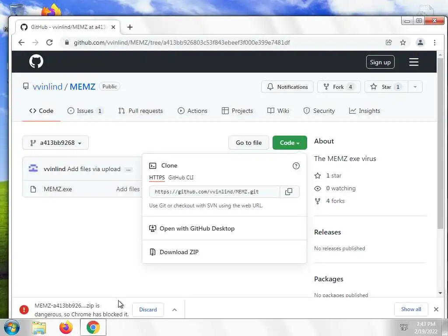Click the browser address bar URL
448x336 pixels.
pos(182,42)
